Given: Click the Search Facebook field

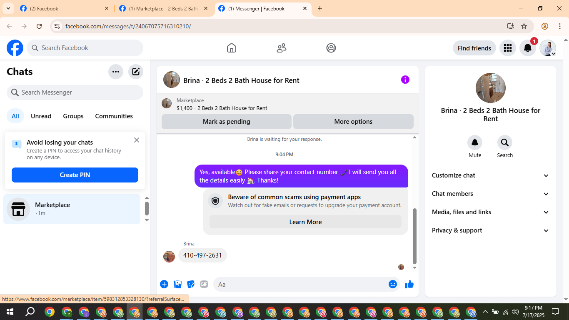Looking at the screenshot, I should (85, 48).
